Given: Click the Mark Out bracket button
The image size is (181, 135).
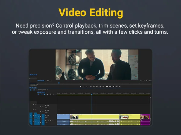Looking at the screenshot, I should coord(87,86).
